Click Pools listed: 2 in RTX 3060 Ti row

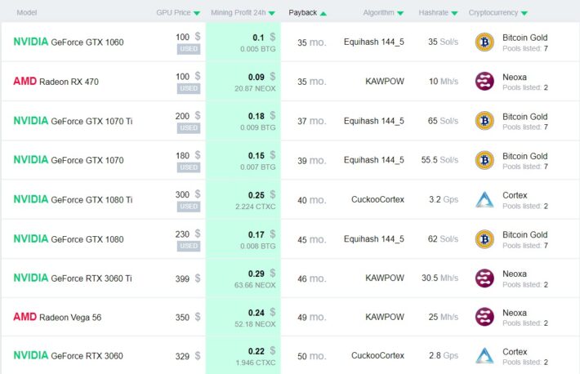(x=525, y=284)
